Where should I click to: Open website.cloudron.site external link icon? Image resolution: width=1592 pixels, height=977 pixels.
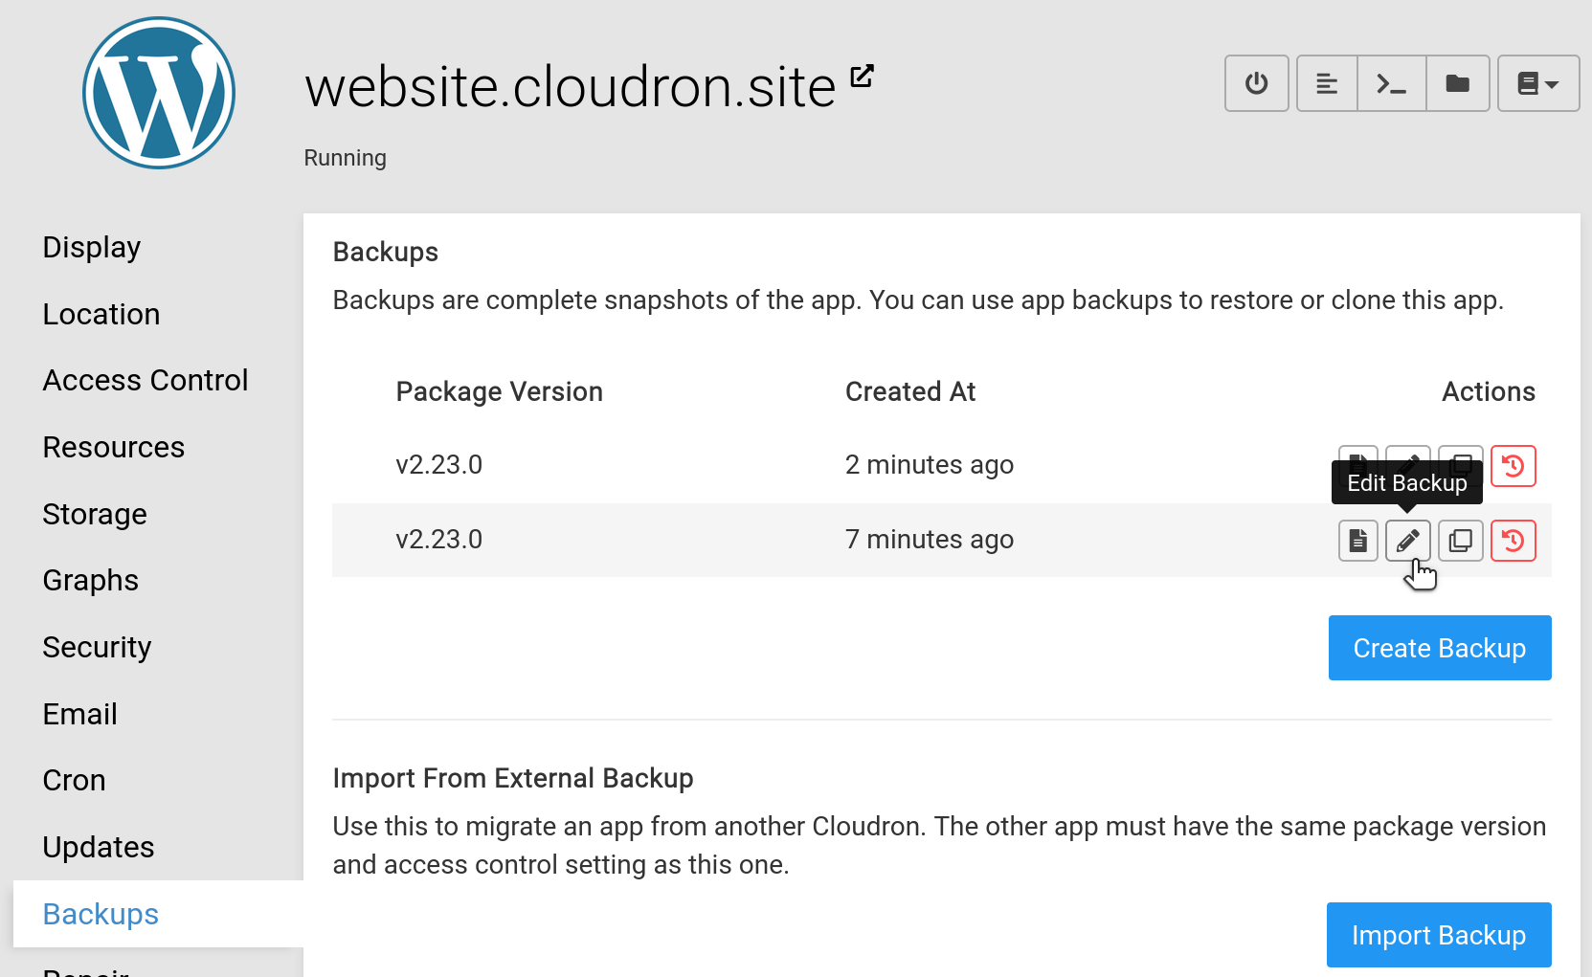(x=863, y=76)
